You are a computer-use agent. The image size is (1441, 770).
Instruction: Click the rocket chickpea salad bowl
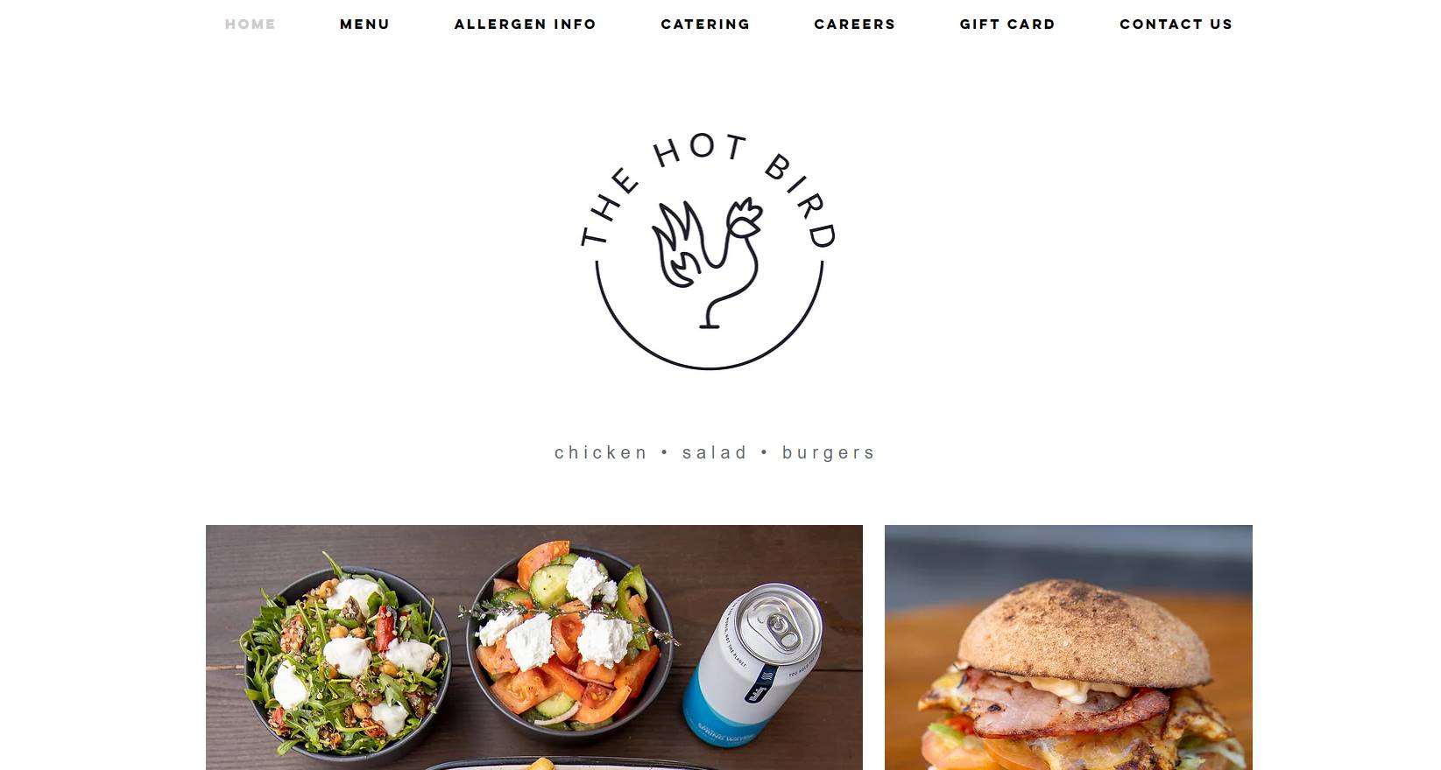[343, 656]
